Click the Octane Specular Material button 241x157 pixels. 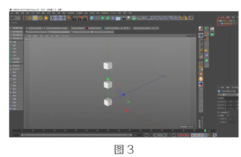[102, 32]
